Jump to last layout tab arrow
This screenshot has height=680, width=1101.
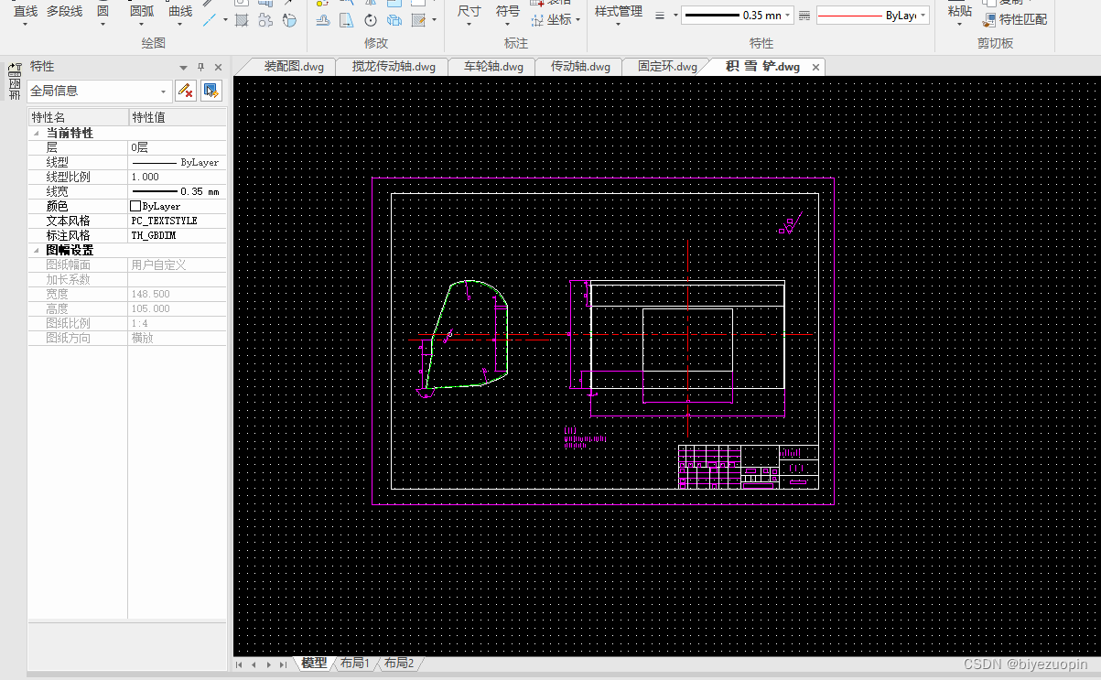(282, 664)
